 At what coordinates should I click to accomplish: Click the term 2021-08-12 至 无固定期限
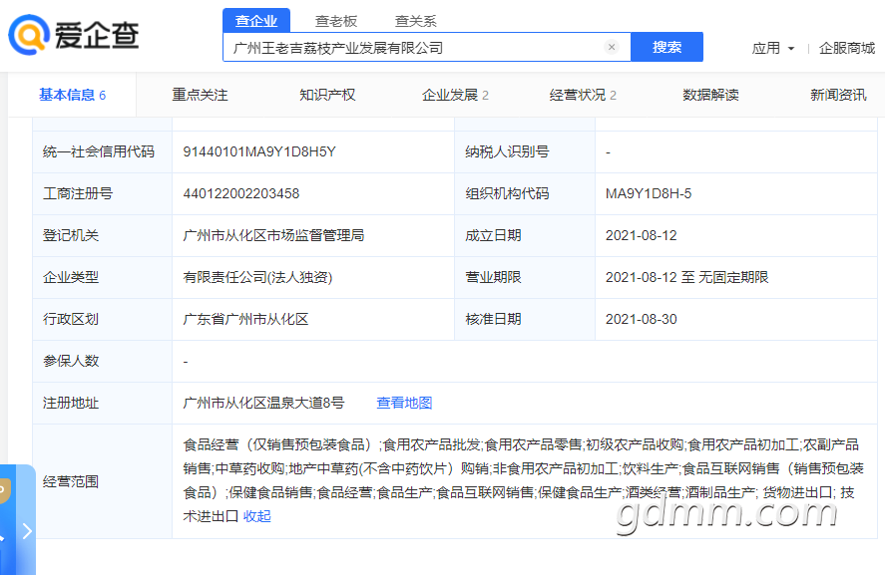click(686, 277)
